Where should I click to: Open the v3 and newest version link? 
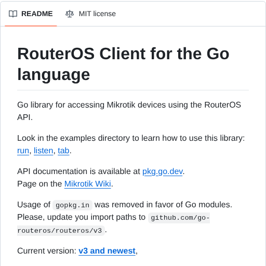107,251
